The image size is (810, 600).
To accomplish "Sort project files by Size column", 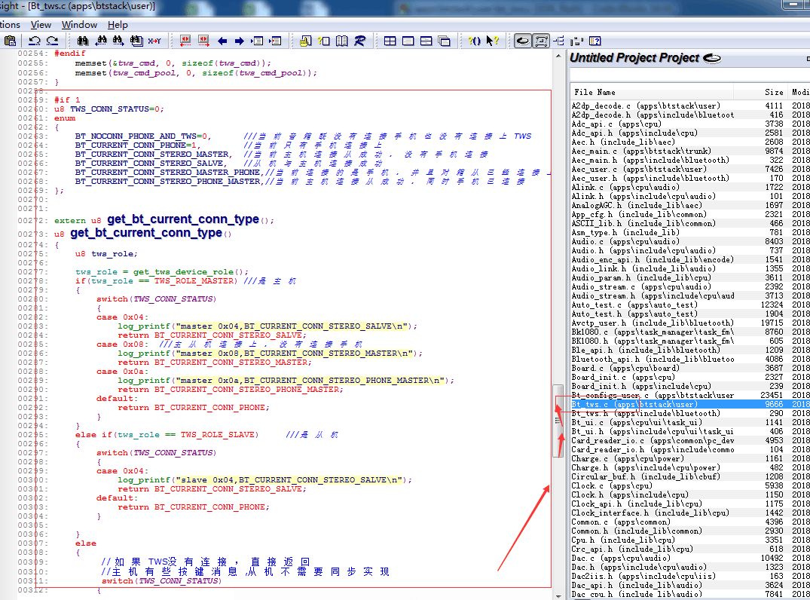I will (761, 92).
